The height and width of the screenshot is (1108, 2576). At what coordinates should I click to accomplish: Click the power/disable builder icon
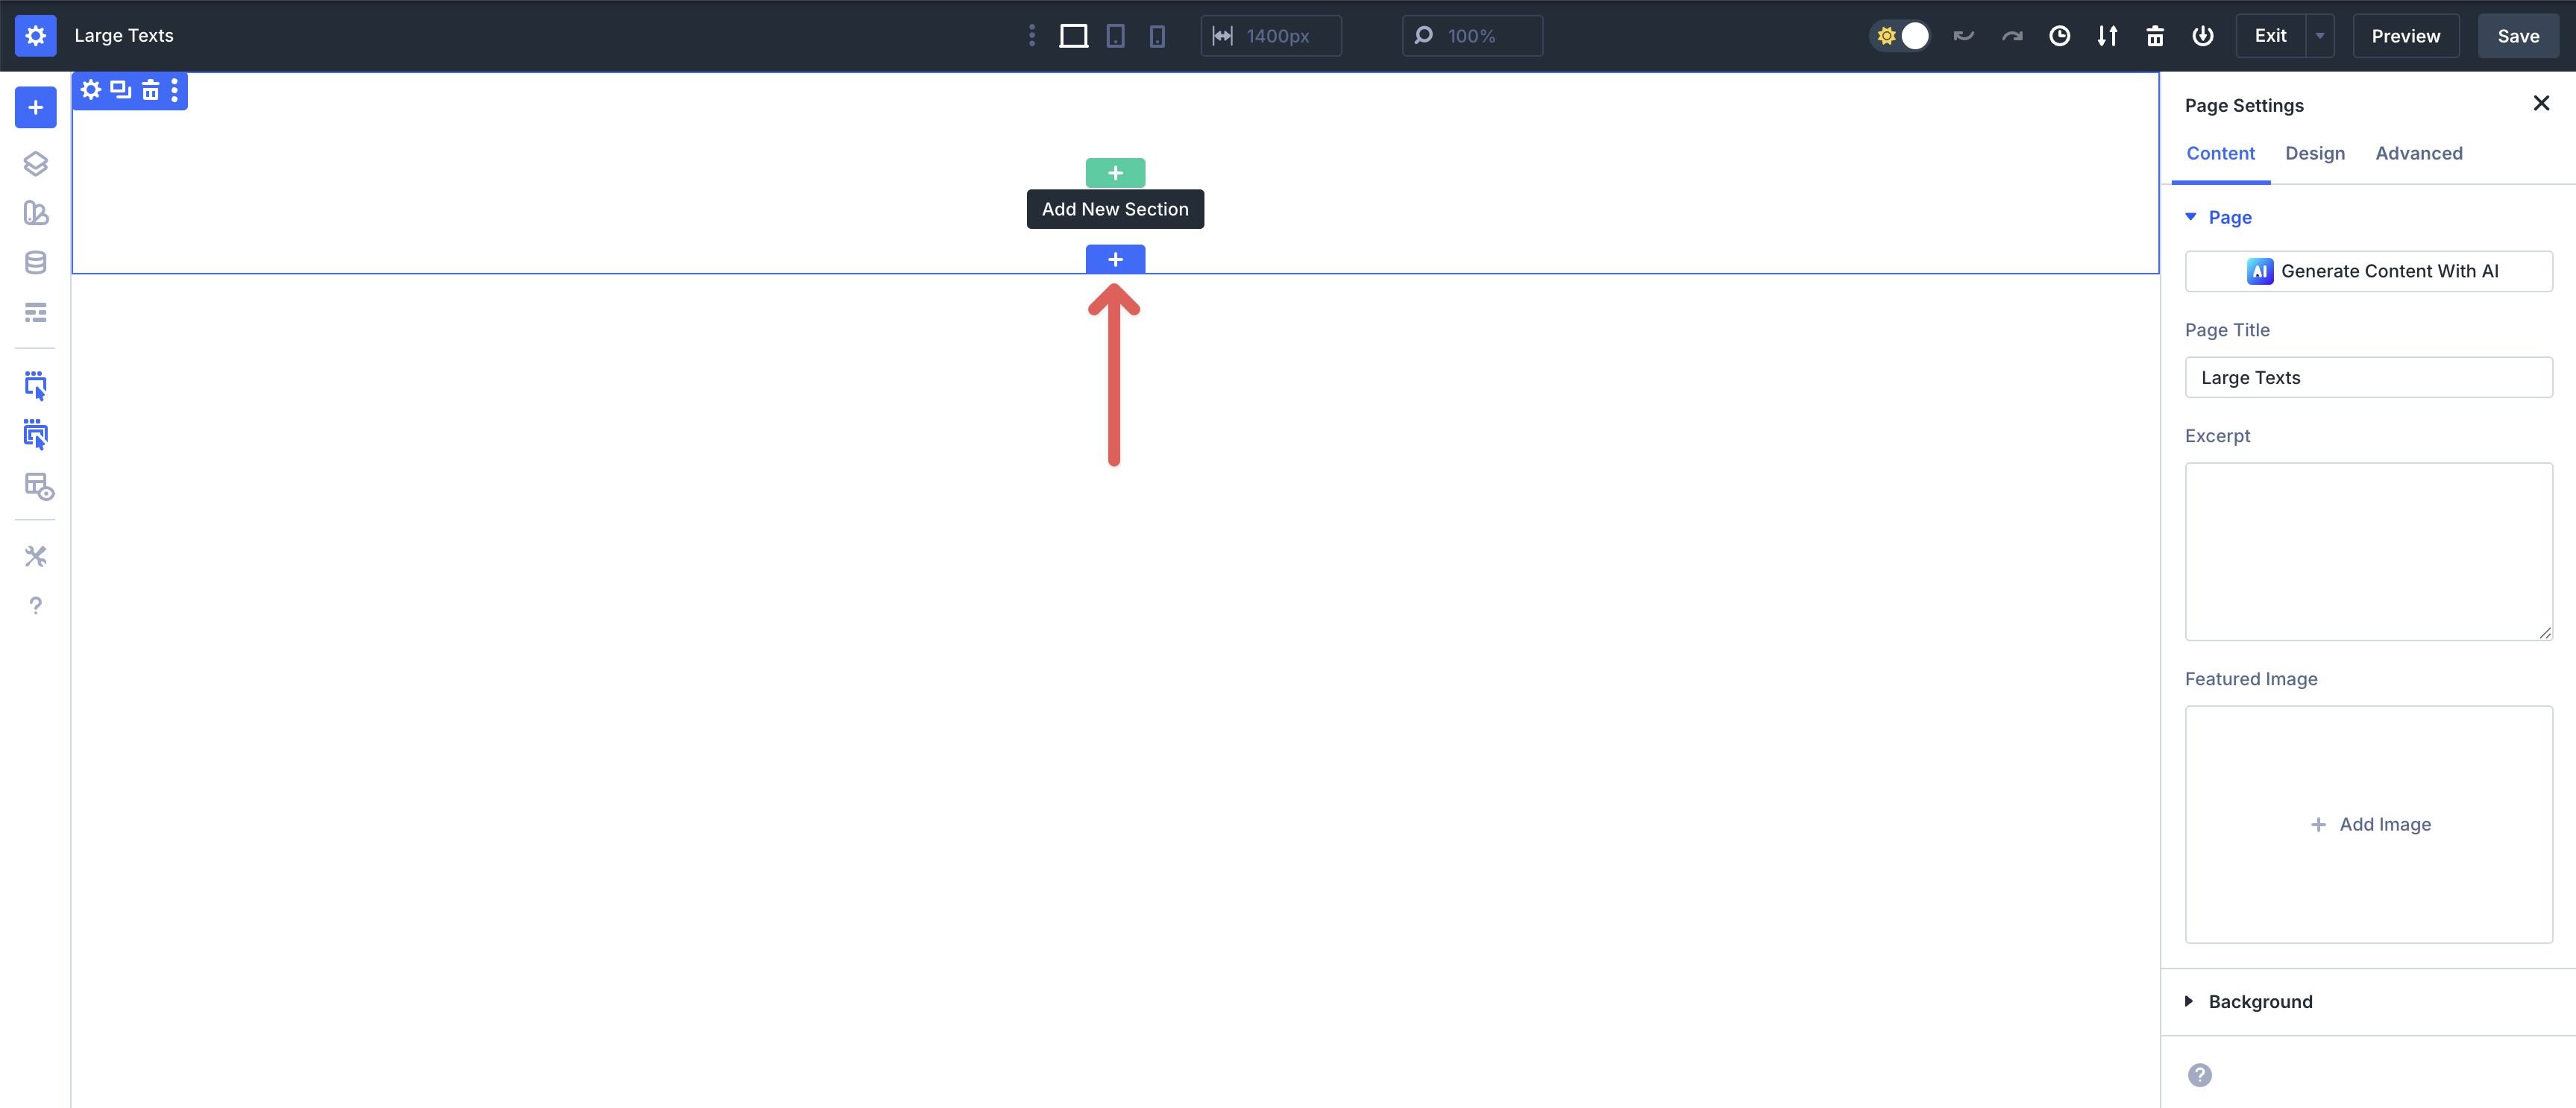point(2203,35)
